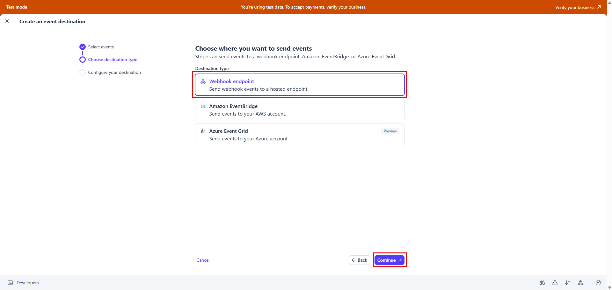Go to the Select events step
Image resolution: width=612 pixels, height=290 pixels.
[x=101, y=47]
